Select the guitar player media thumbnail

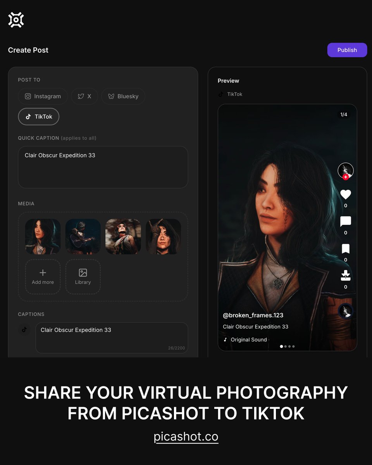[x=83, y=236]
